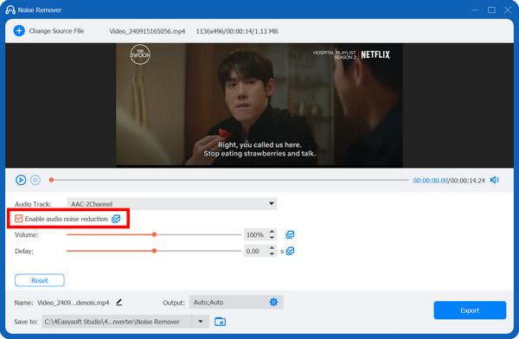Screen dimensions: 519x339
Task: Close the Noise Remover window
Action: 508,10
